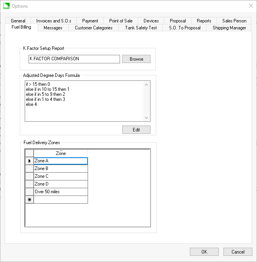
Task: Click the new row asterisk marker
Action: pos(29,199)
